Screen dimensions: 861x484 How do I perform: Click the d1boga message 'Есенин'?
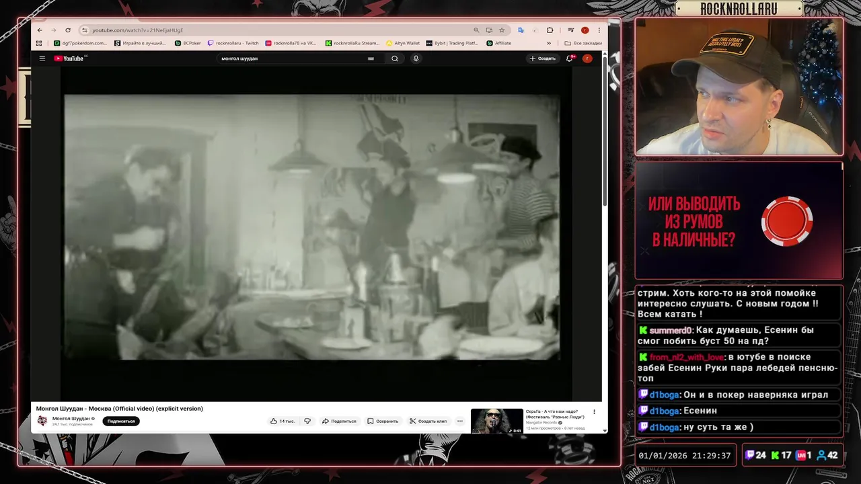[700, 411]
